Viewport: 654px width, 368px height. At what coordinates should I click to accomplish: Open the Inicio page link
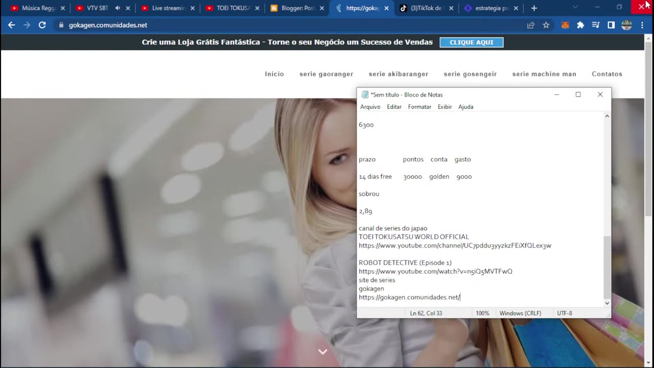[x=274, y=74]
